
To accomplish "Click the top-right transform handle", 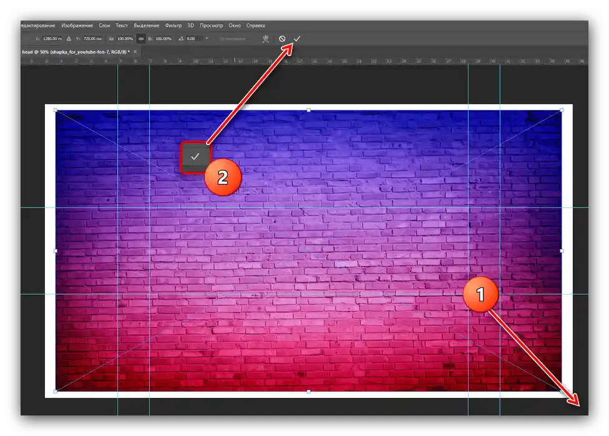I will pos(562,110).
